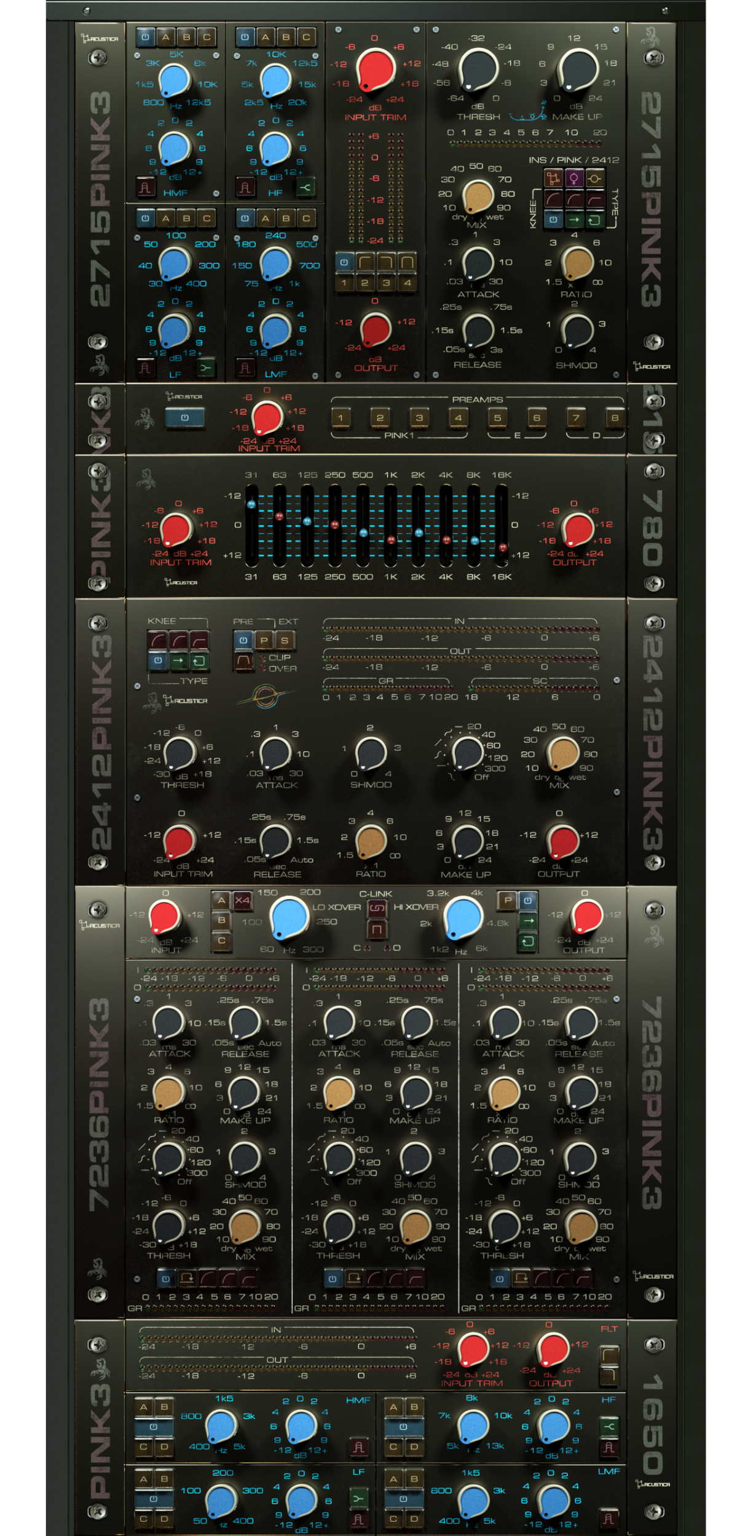Image resolution: width=756 pixels, height=1536 pixels.
Task: Choose the feed-forward arrow type in 2715 compressor
Action: tap(574, 219)
